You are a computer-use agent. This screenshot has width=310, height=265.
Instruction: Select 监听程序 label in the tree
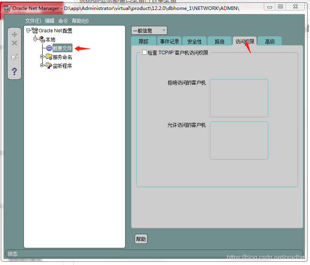pyautogui.click(x=62, y=66)
